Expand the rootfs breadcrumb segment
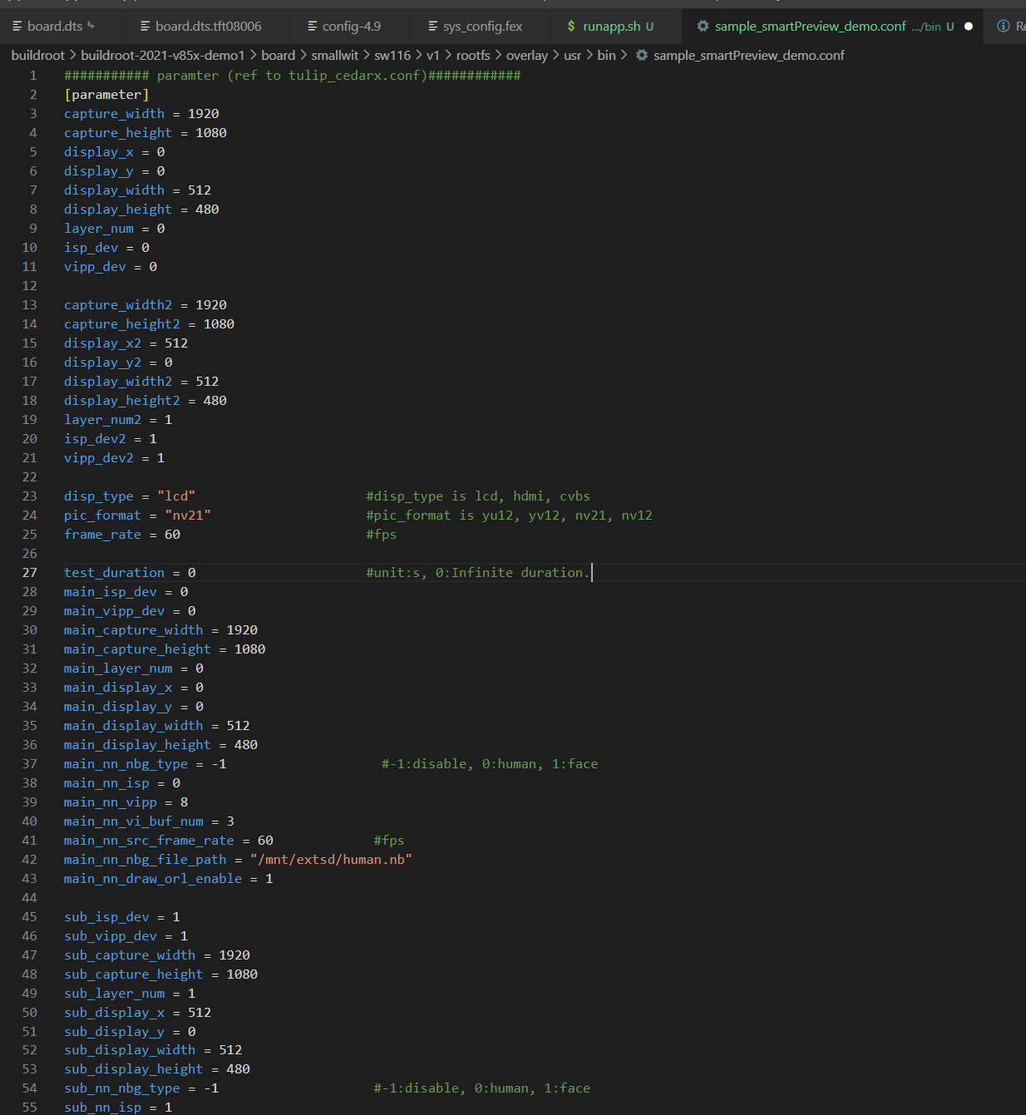 click(473, 55)
